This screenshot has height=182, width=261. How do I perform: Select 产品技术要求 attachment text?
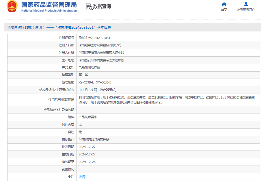pos(88,117)
